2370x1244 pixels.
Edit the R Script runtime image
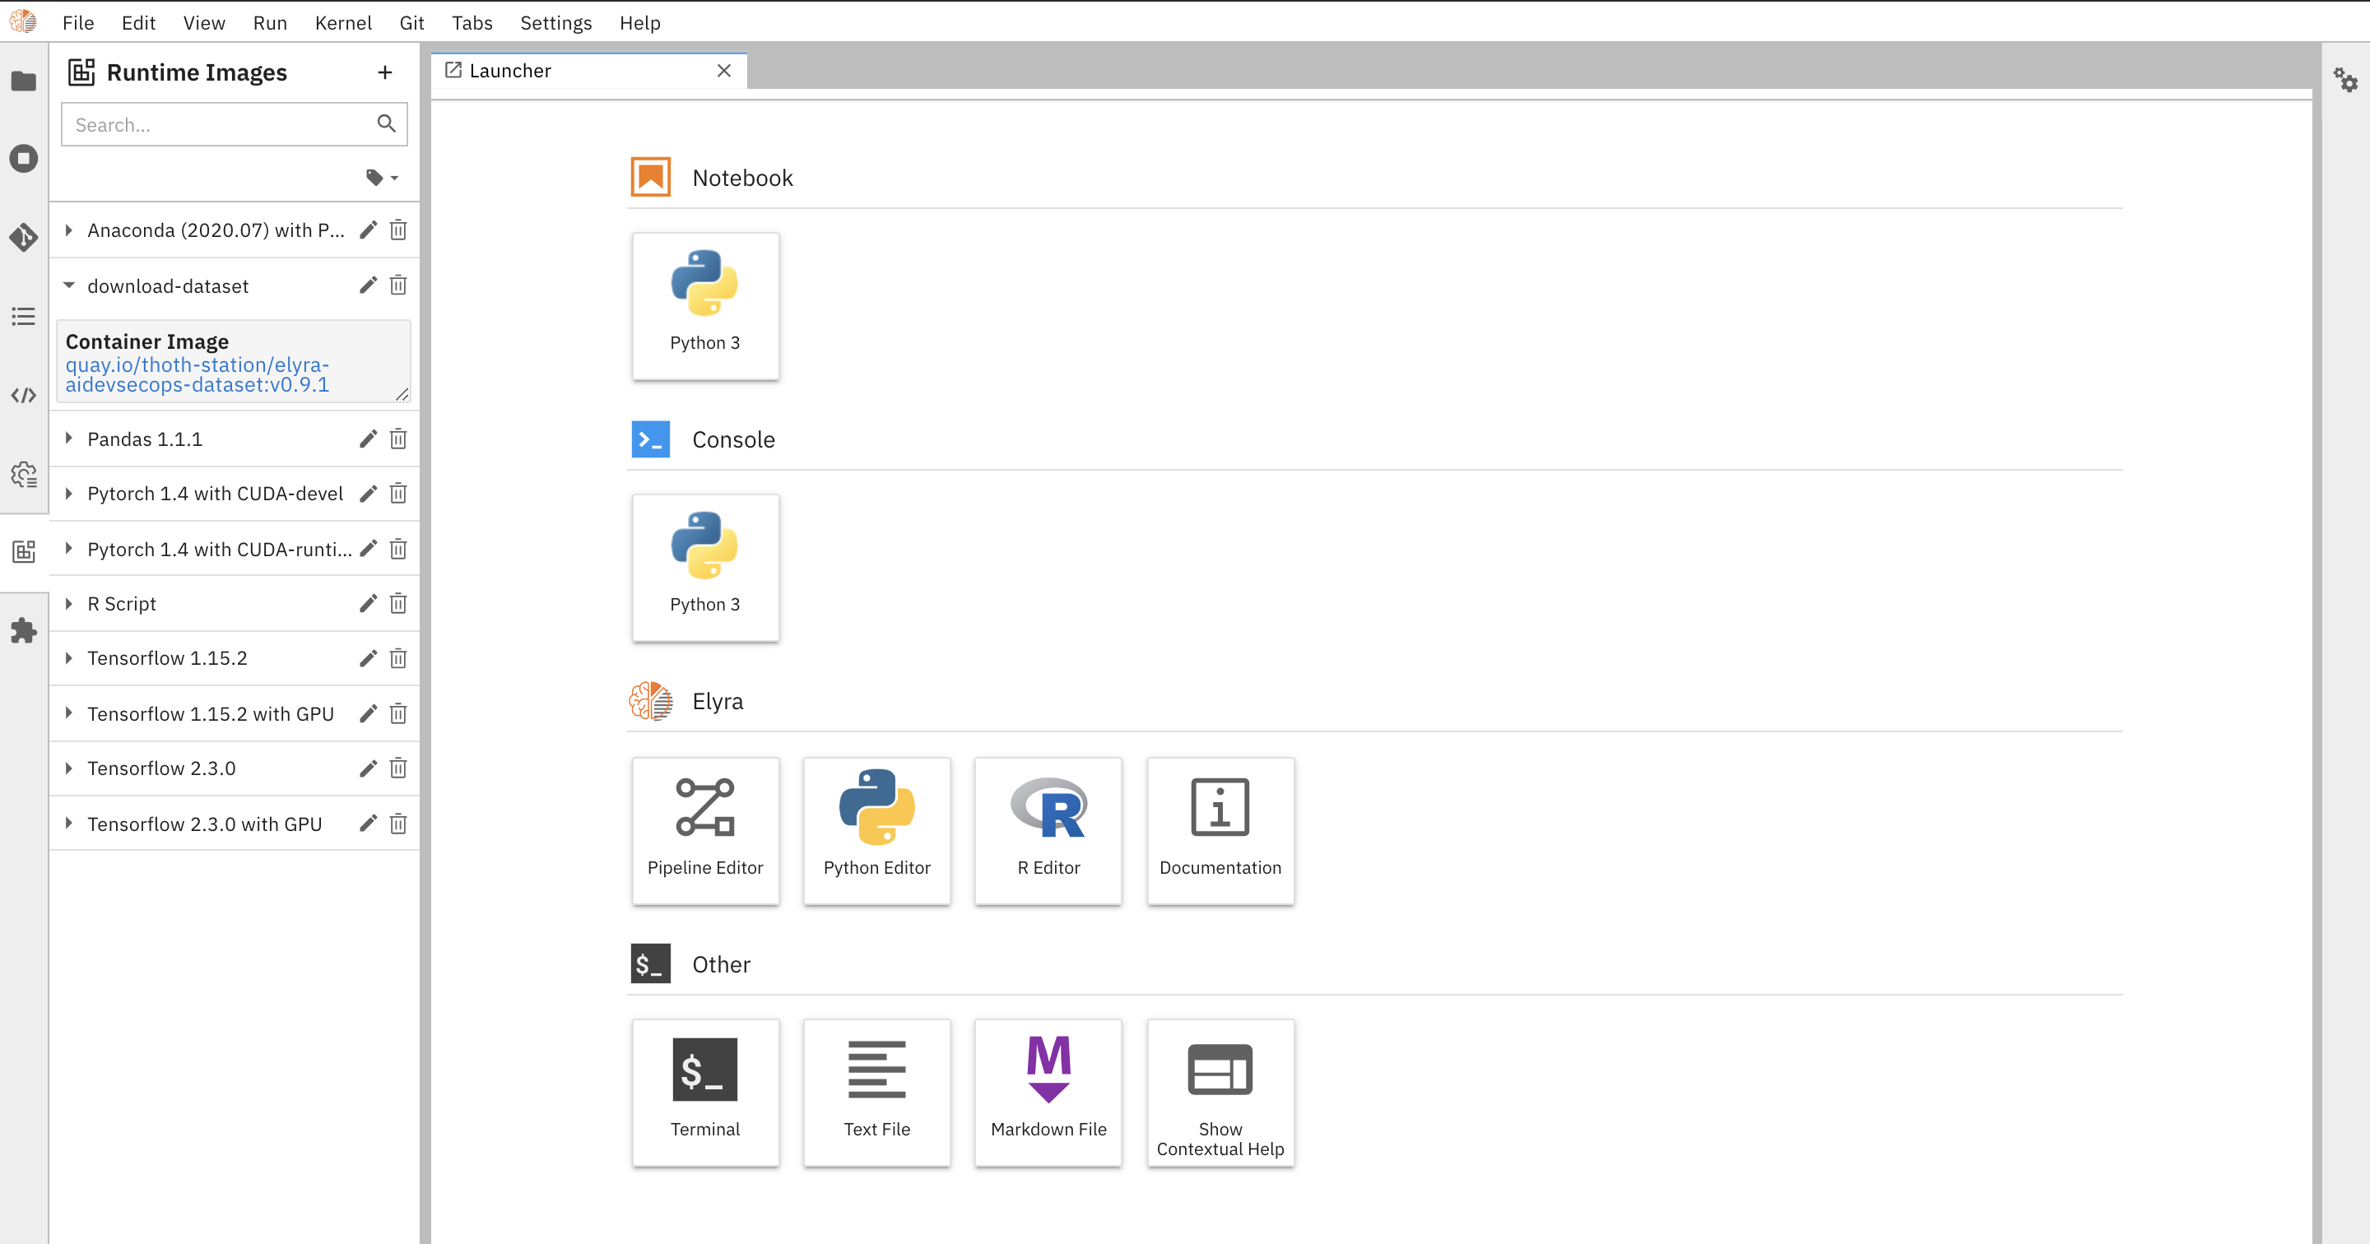[368, 604]
